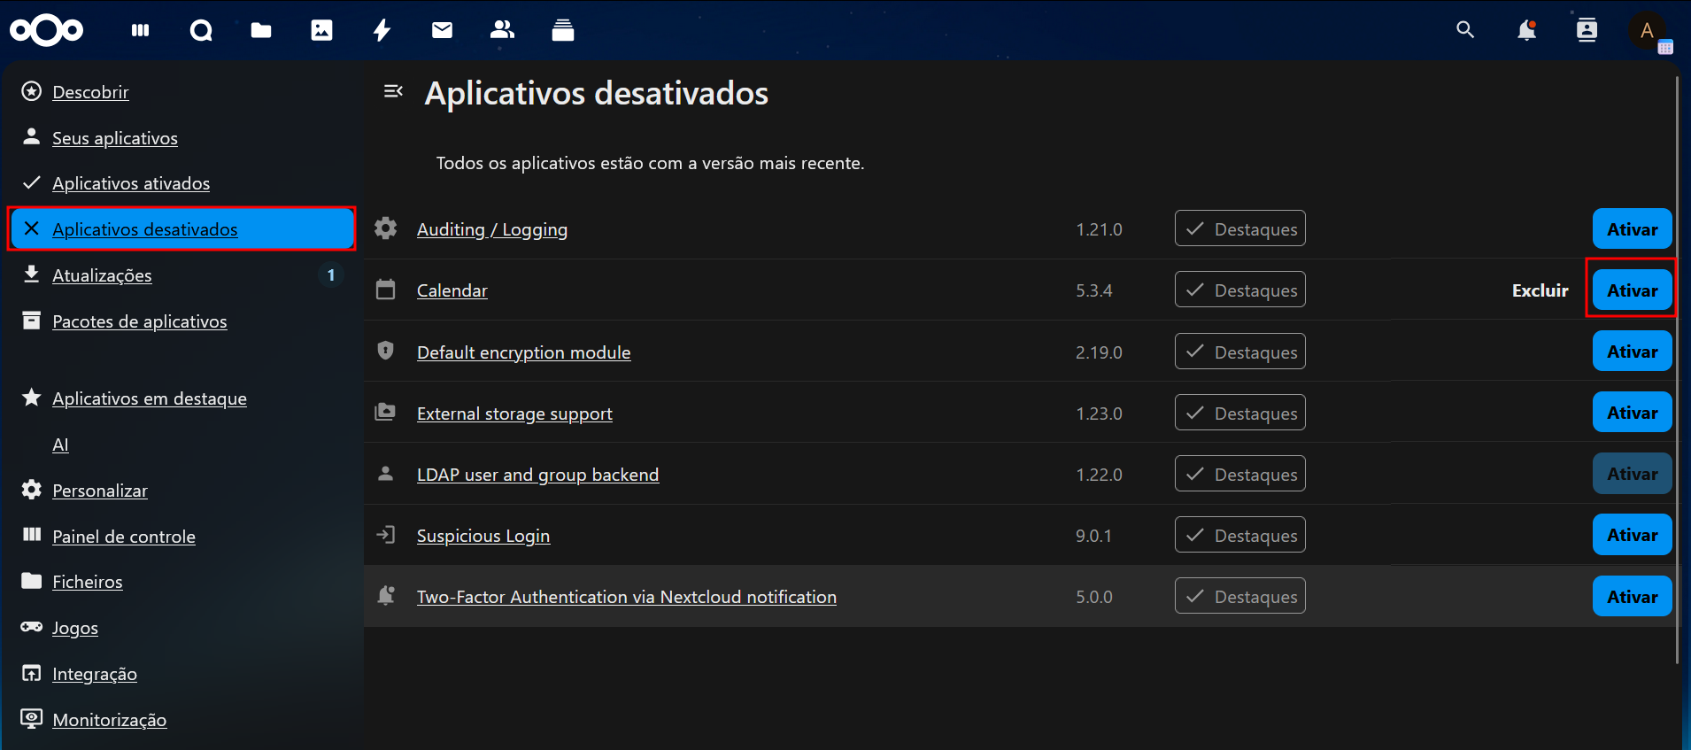Image resolution: width=1691 pixels, height=750 pixels.
Task: Click the Auditing / Logging gear icon
Action: tap(385, 228)
